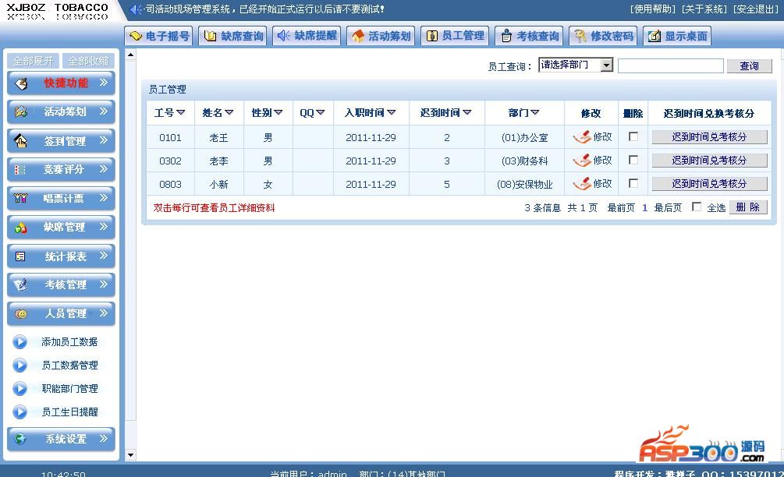Tick the delete checkbox for employee 0101
The image size is (784, 477).
point(633,137)
